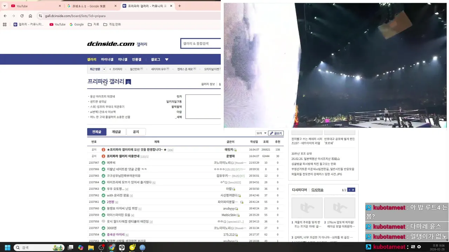Screen dimensions: 449x252
Task: Open the 갤로그 navigation menu item
Action: (155, 59)
